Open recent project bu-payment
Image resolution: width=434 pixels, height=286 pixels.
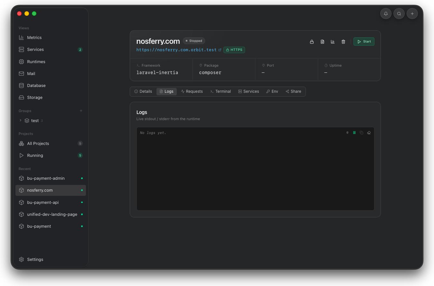51,226
